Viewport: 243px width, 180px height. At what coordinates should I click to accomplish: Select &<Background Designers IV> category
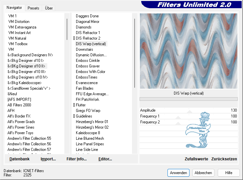(30, 55)
